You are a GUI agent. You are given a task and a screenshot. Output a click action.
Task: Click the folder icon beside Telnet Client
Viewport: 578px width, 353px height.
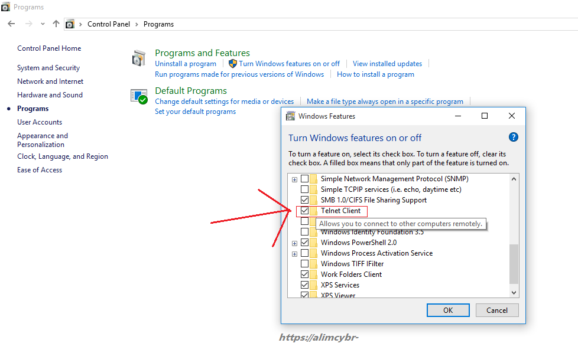(x=313, y=211)
